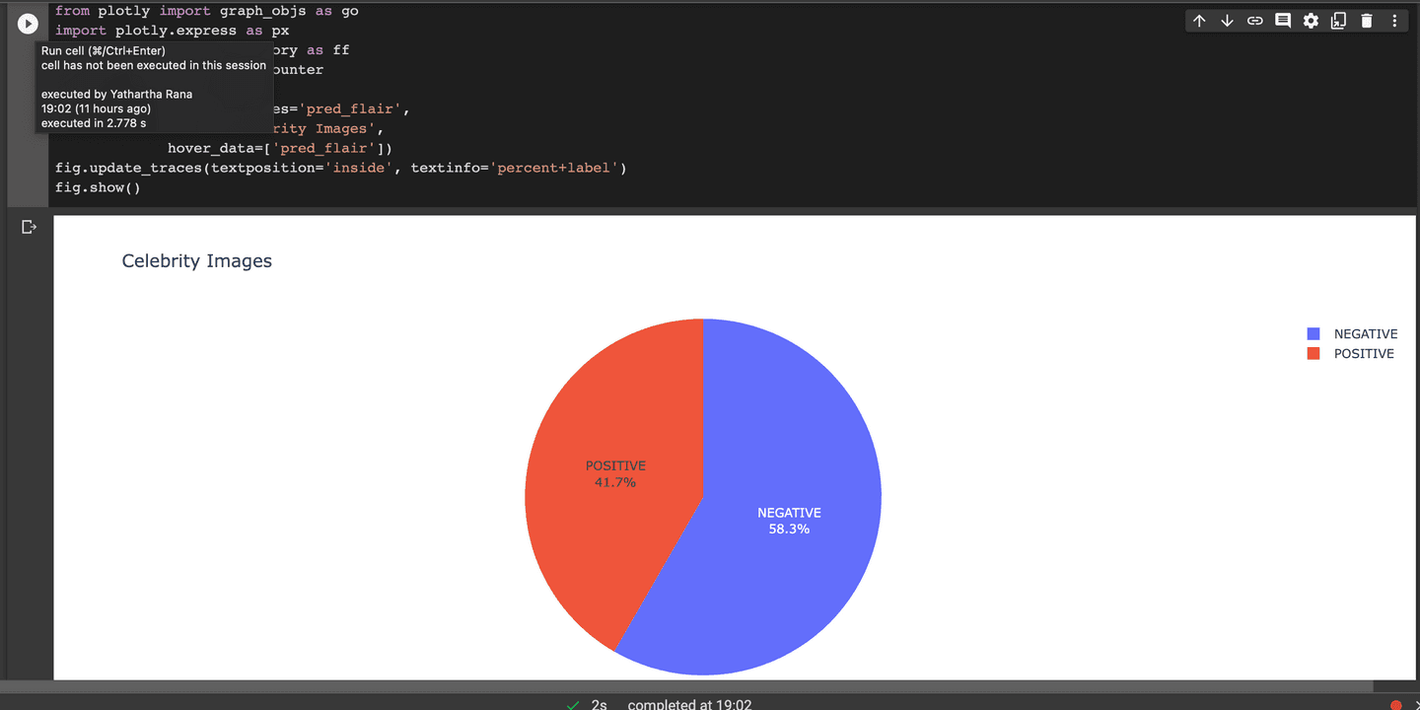Click the output toggle icon beside chart
The width and height of the screenshot is (1420, 710).
point(29,227)
